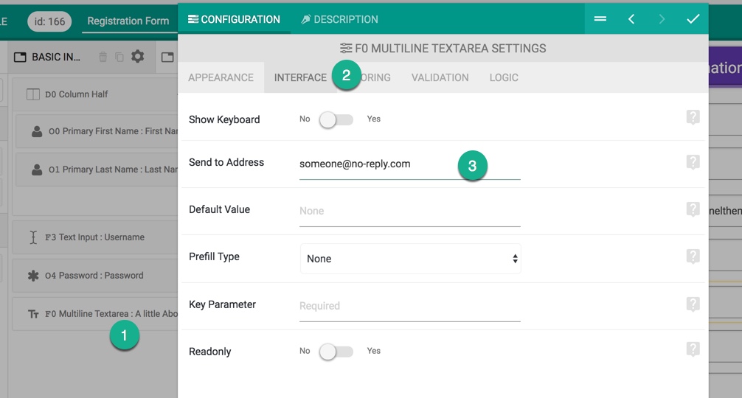Open the Prefill Type dropdown
This screenshot has height=398, width=742.
click(410, 259)
